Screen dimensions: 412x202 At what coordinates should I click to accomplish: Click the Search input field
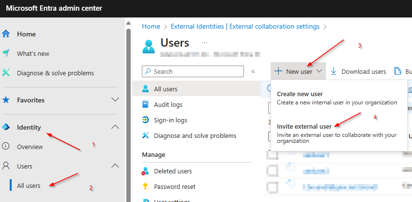tap(193, 71)
